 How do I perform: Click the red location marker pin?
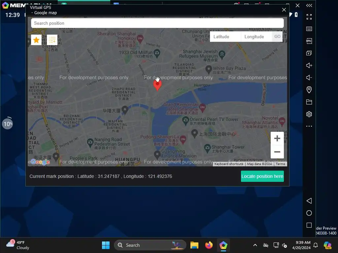click(157, 85)
